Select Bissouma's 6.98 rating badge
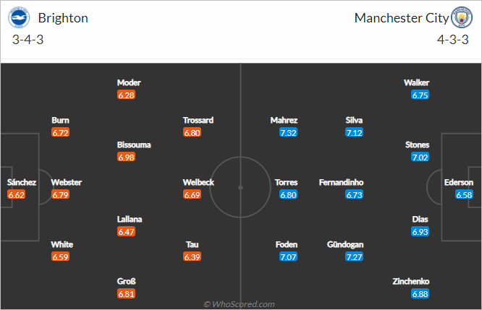The width and height of the screenshot is (482, 310). [126, 157]
